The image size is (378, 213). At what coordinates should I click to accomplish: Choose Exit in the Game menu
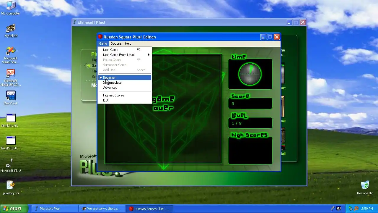click(x=125, y=100)
